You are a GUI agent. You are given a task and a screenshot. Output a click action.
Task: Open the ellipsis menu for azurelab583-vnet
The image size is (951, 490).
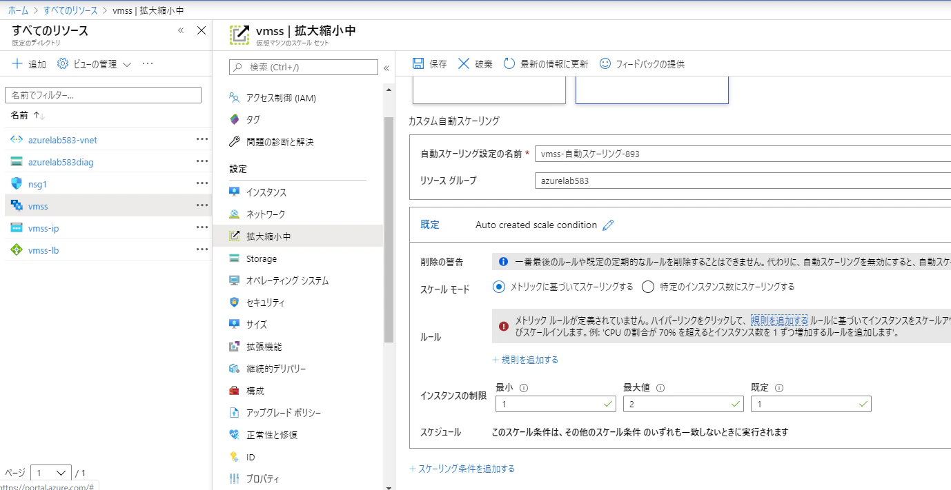click(202, 139)
